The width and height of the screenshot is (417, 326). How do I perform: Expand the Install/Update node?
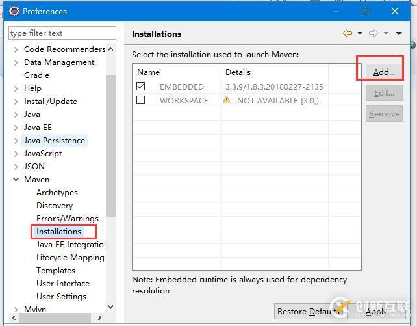click(x=16, y=102)
